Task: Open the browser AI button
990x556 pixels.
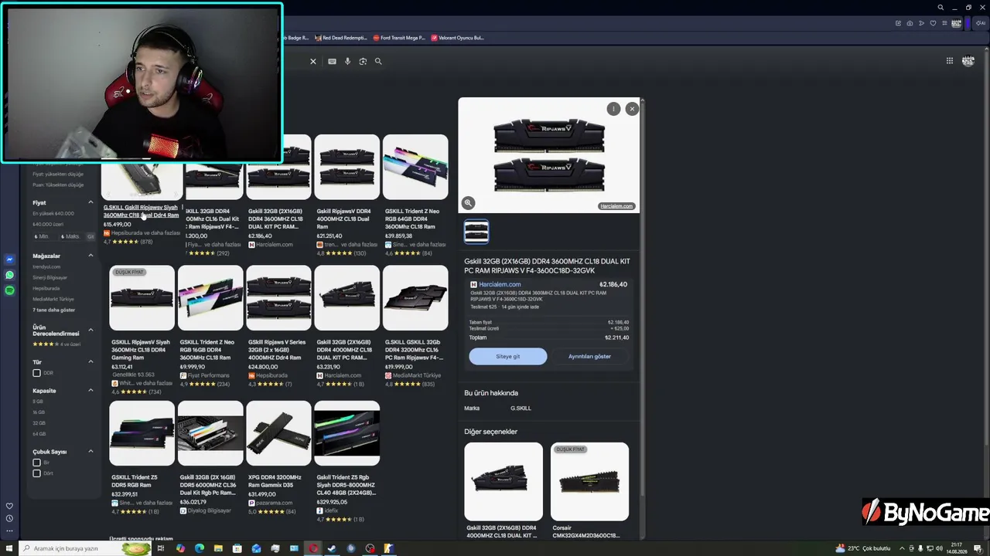Action: tap(981, 23)
